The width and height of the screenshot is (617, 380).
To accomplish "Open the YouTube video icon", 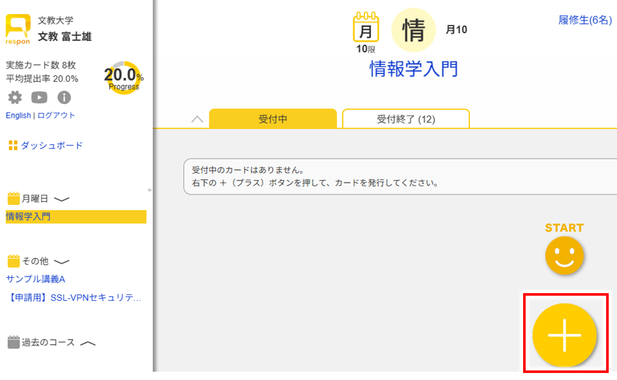I will [x=40, y=98].
